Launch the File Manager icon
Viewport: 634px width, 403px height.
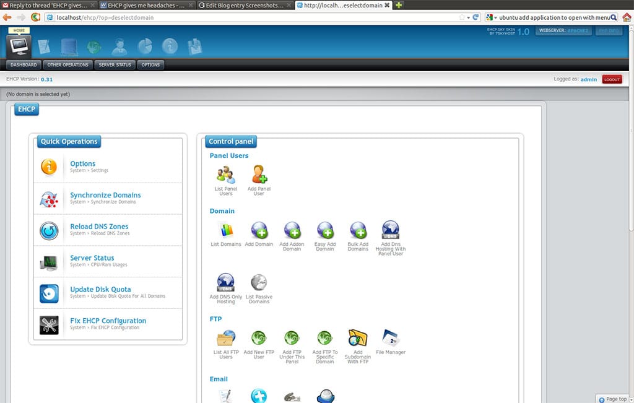(391, 337)
